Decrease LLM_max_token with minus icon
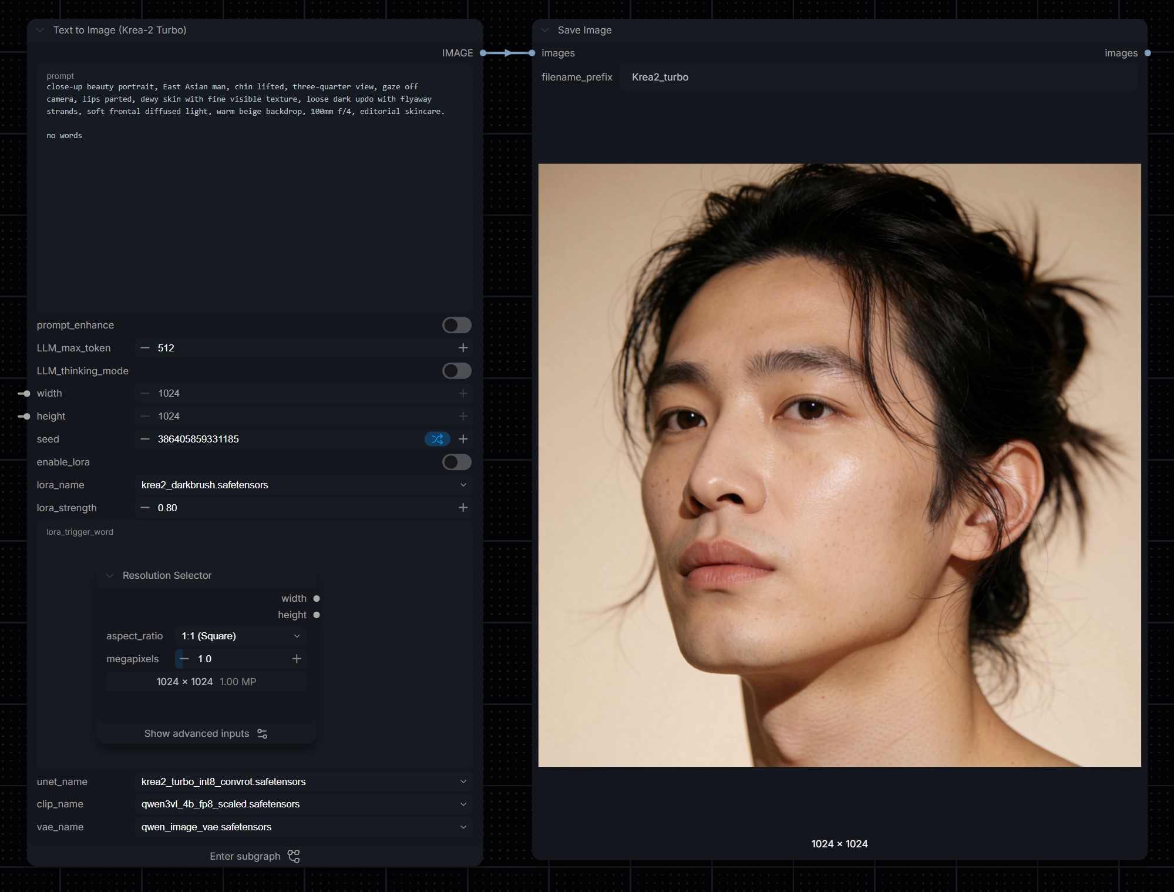Image resolution: width=1174 pixels, height=892 pixels. pos(145,348)
